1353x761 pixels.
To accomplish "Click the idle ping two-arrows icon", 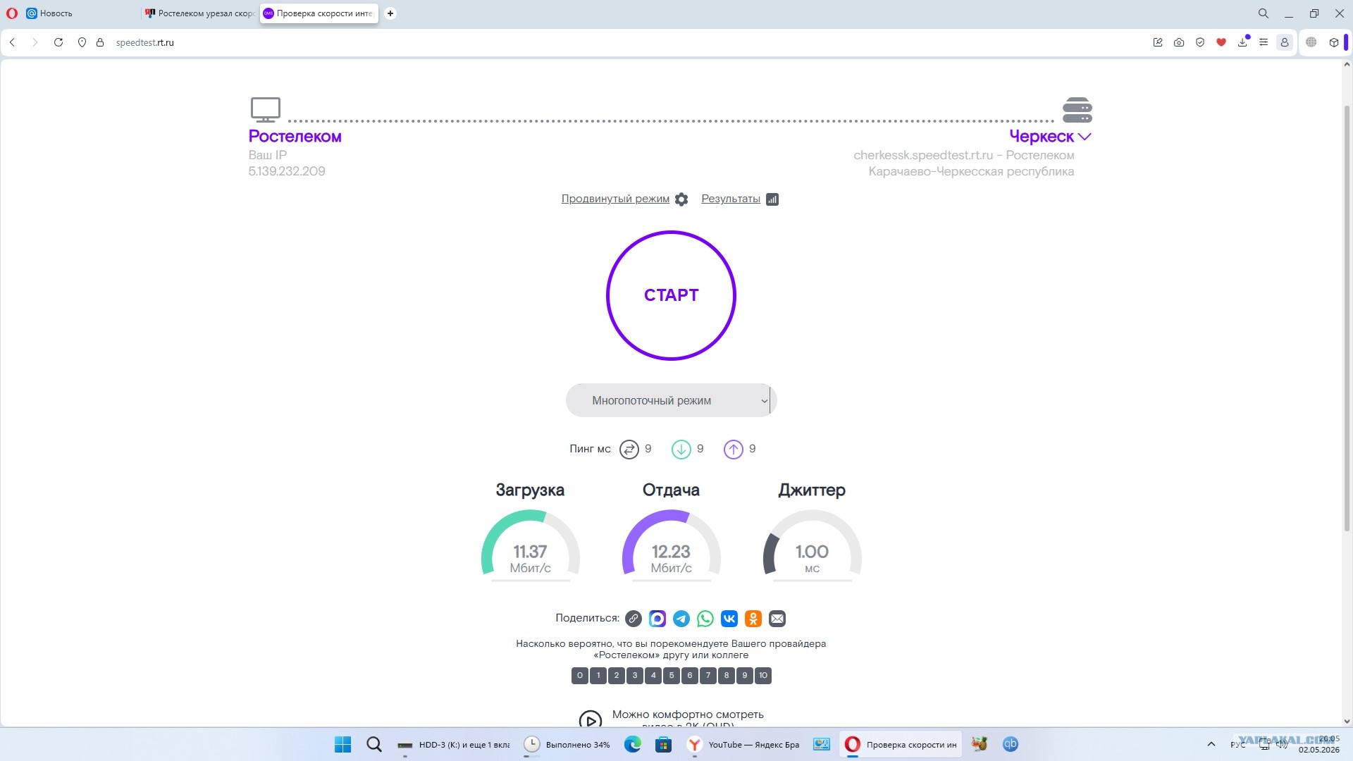I will (629, 450).
